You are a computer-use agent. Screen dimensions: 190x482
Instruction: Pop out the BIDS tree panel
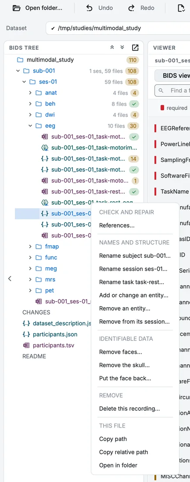coord(135,47)
